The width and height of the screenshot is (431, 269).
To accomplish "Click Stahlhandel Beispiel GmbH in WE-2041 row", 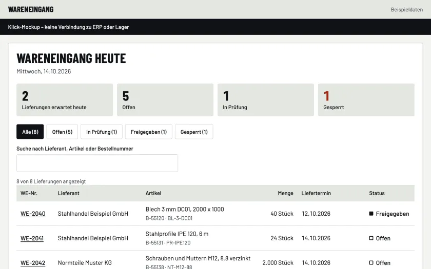I will (x=93, y=238).
